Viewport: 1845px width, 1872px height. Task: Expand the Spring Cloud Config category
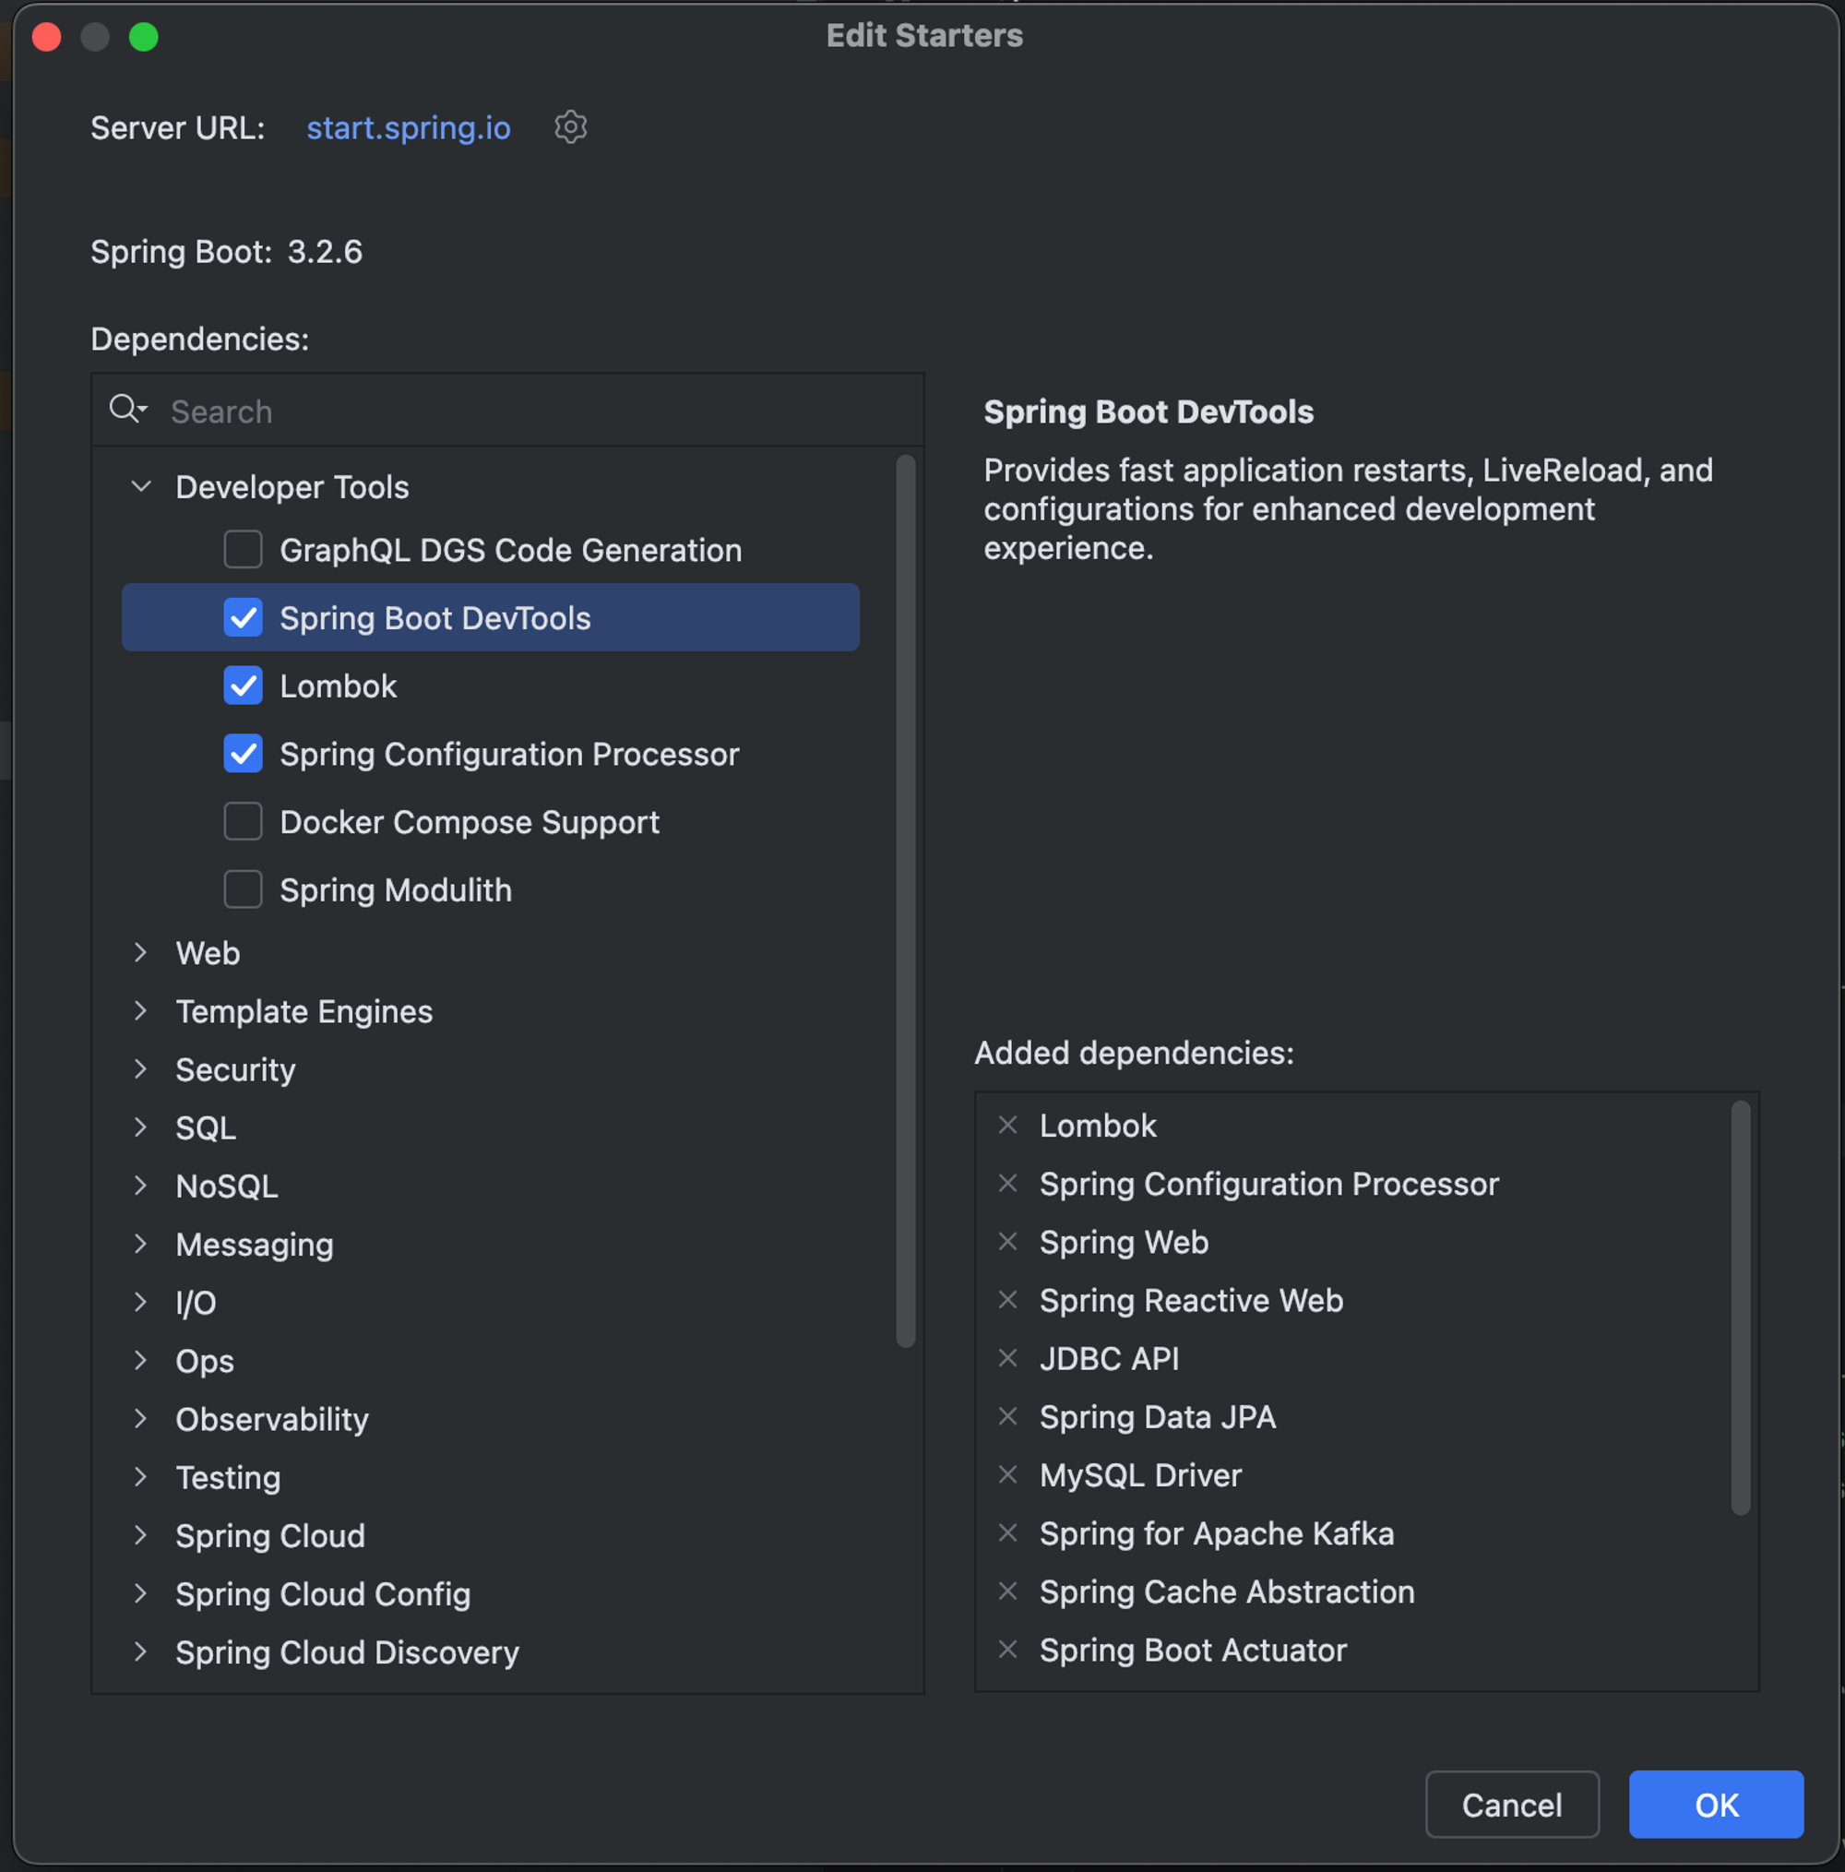[141, 1593]
